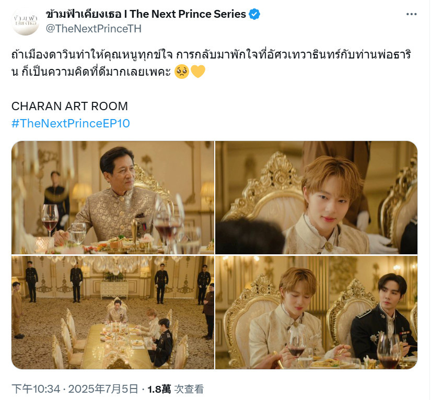Click the CHARAN ART ROOM text
Screen dimensions: 431x400
69,106
